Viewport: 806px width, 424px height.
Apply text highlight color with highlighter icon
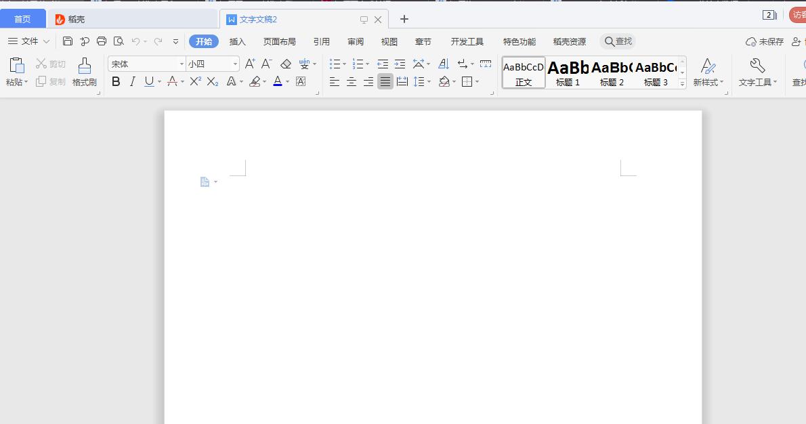[x=255, y=81]
